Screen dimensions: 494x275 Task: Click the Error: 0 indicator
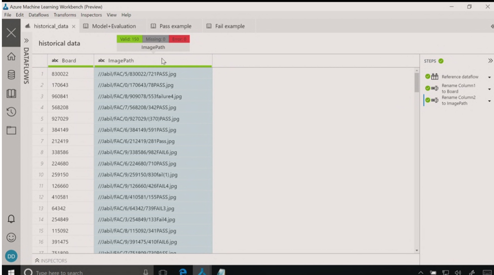179,39
